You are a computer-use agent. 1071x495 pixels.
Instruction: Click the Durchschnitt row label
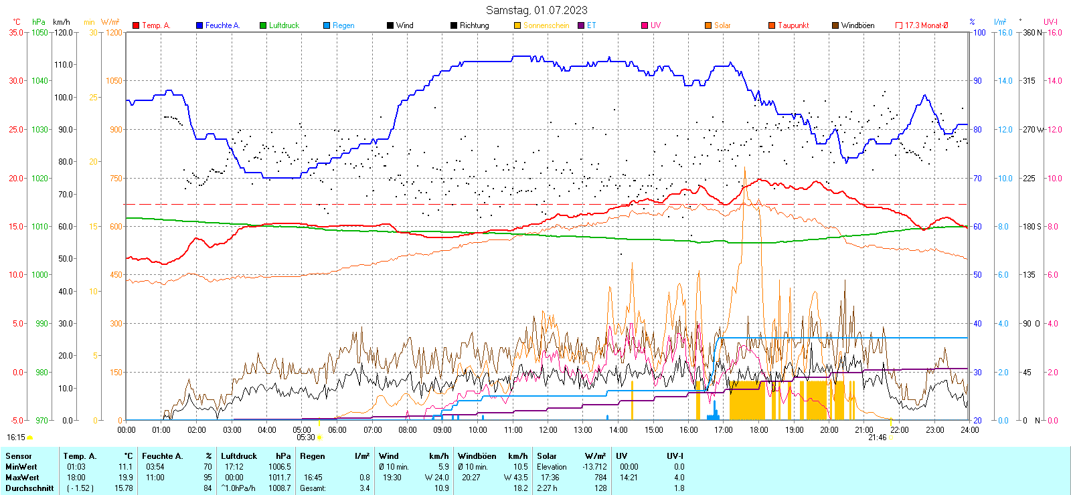(29, 488)
